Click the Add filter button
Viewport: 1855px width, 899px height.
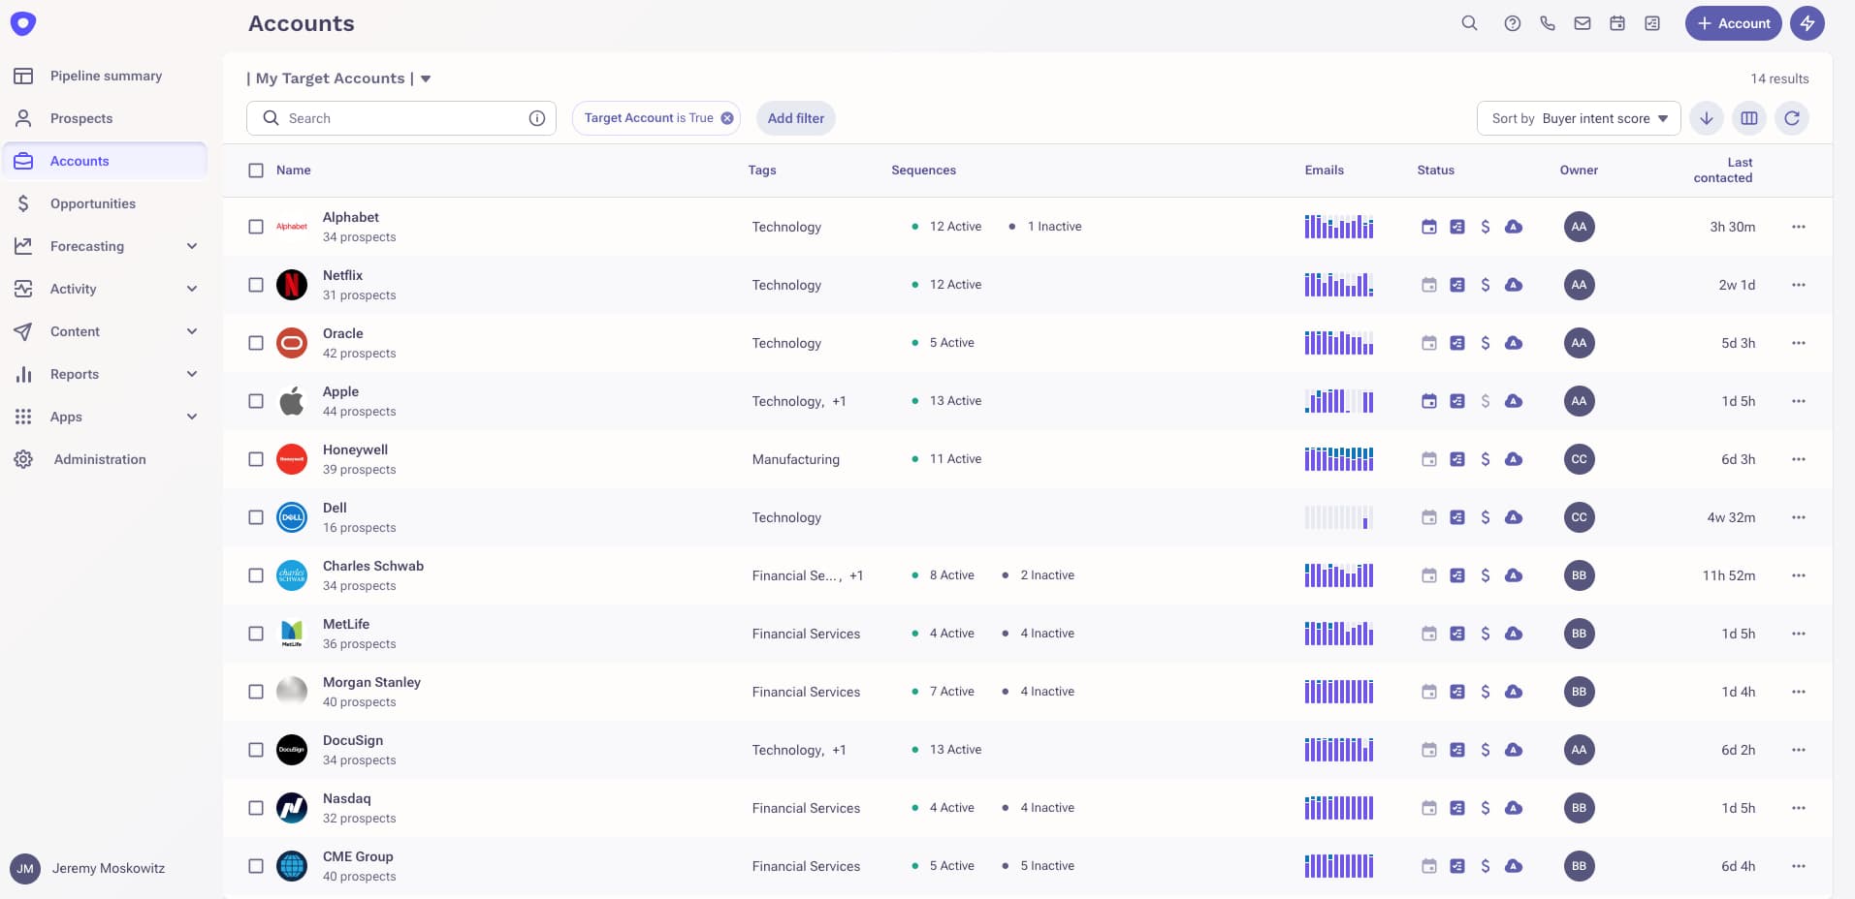click(796, 118)
